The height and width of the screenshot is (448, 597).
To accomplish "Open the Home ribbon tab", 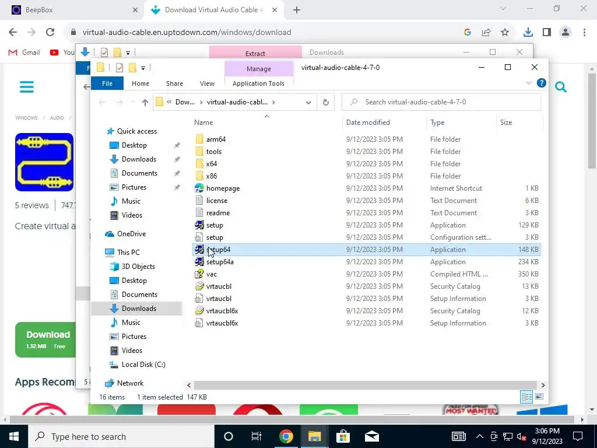I will tap(141, 83).
